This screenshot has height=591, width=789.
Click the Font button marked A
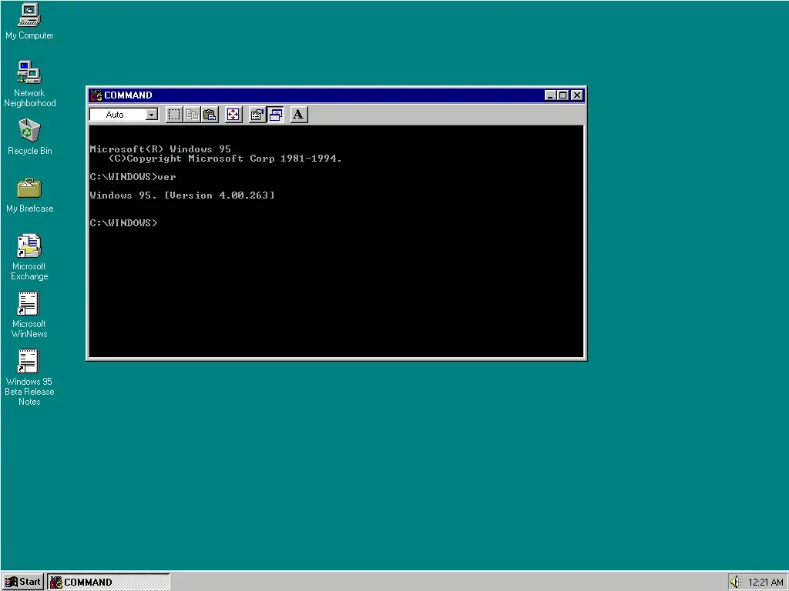298,115
